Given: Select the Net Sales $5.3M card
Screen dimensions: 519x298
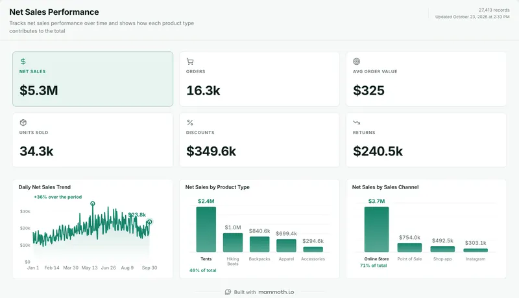Looking at the screenshot, I should coord(93,79).
